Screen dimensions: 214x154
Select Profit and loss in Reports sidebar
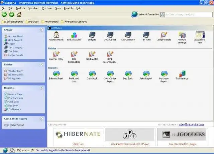pyautogui.click(x=14, y=98)
